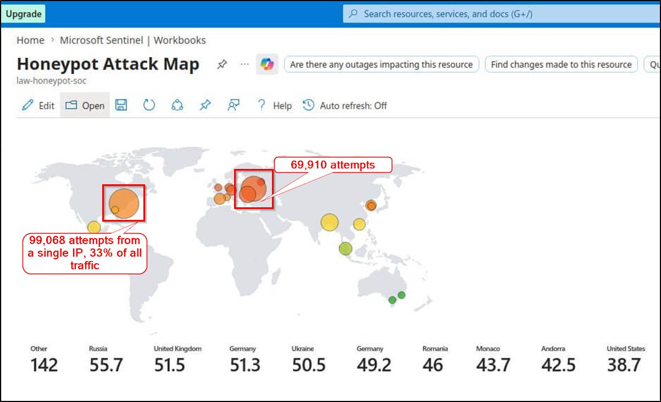
Task: Click the Search resources, services, and docs field
Action: tap(501, 14)
